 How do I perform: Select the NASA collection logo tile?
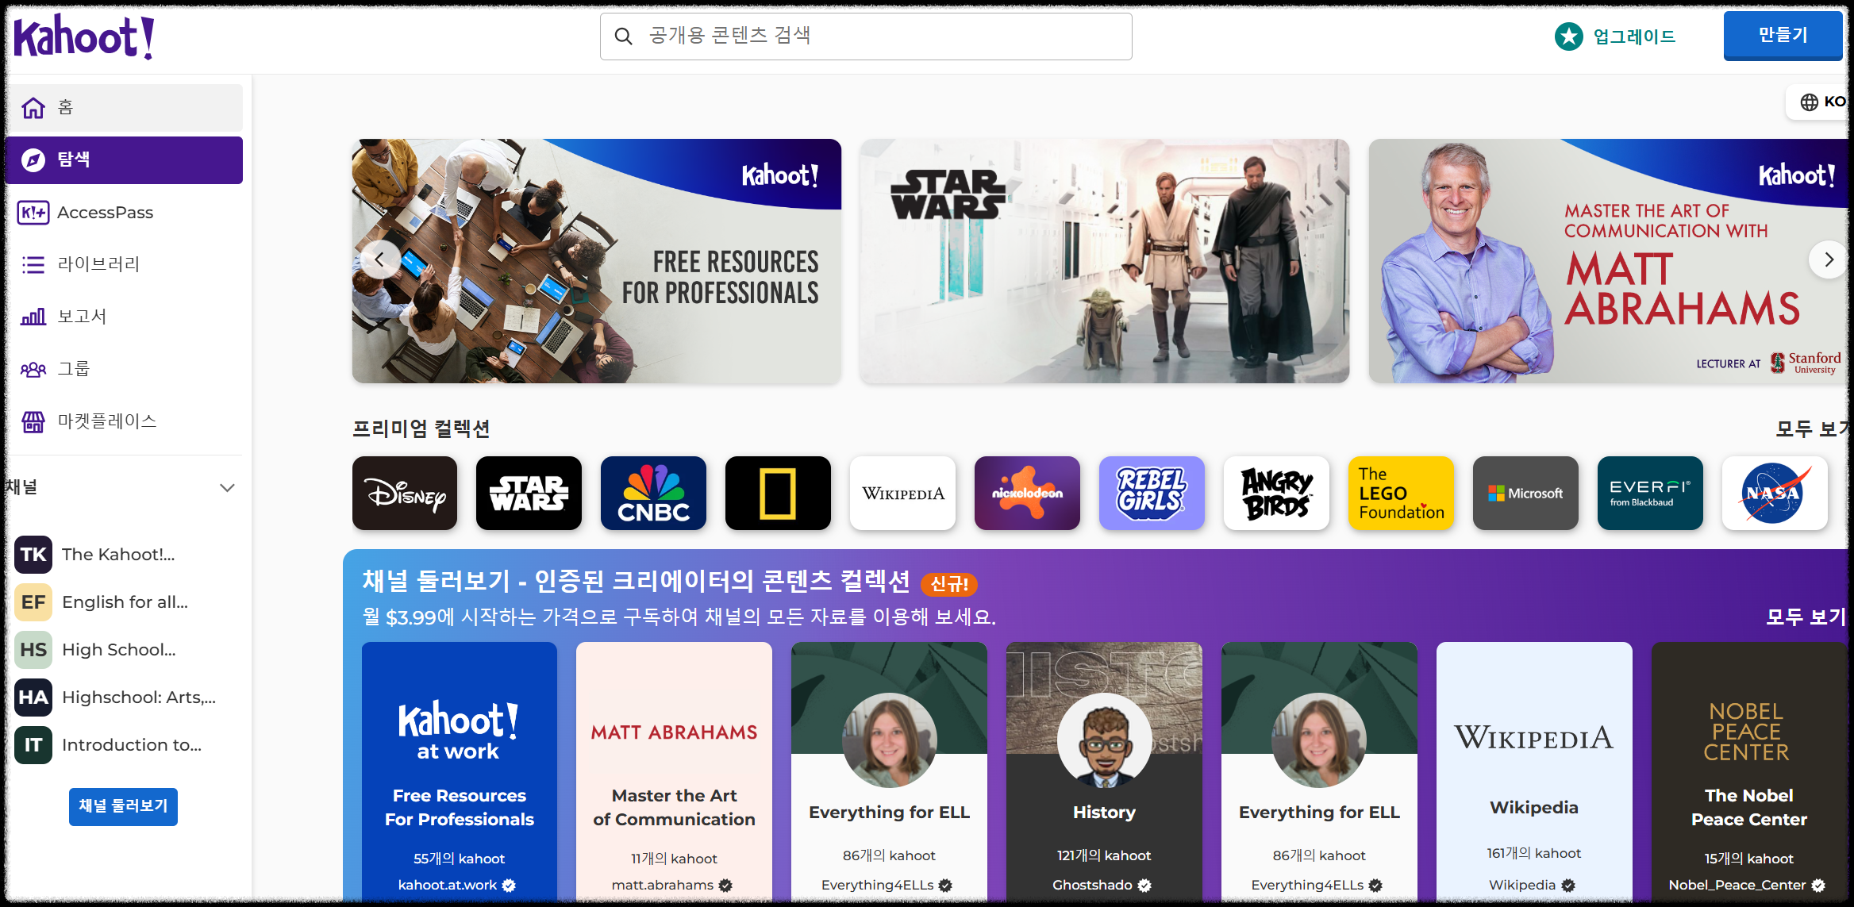(x=1774, y=493)
